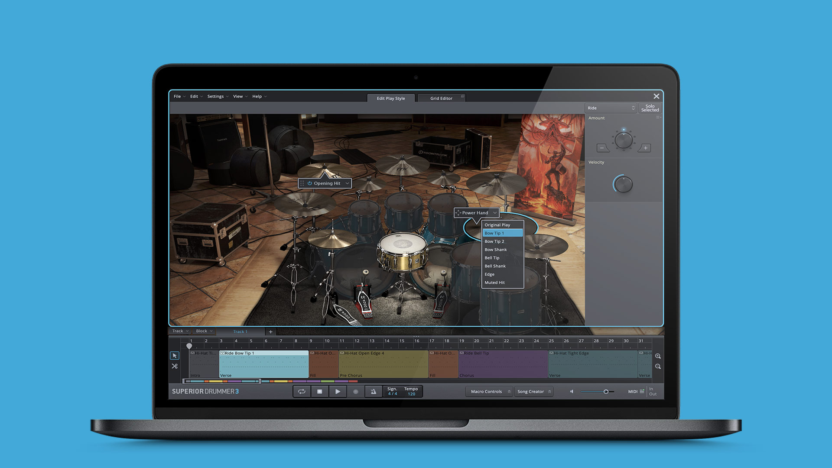Open the View menu

pyautogui.click(x=240, y=96)
